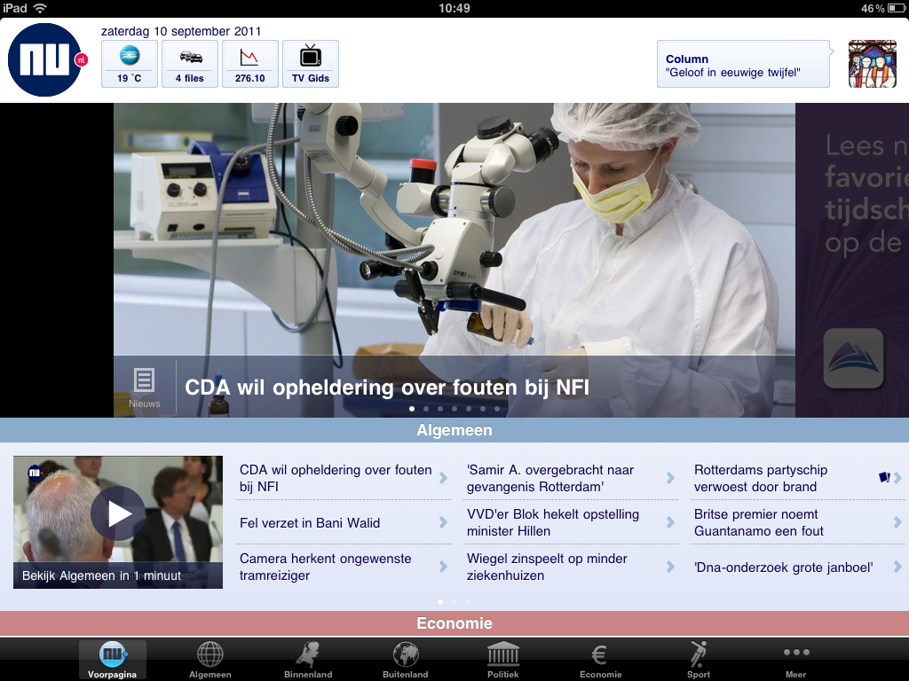Viewport: 909px width, 681px height.
Task: Switch to the Binnenland tab
Action: tap(308, 661)
